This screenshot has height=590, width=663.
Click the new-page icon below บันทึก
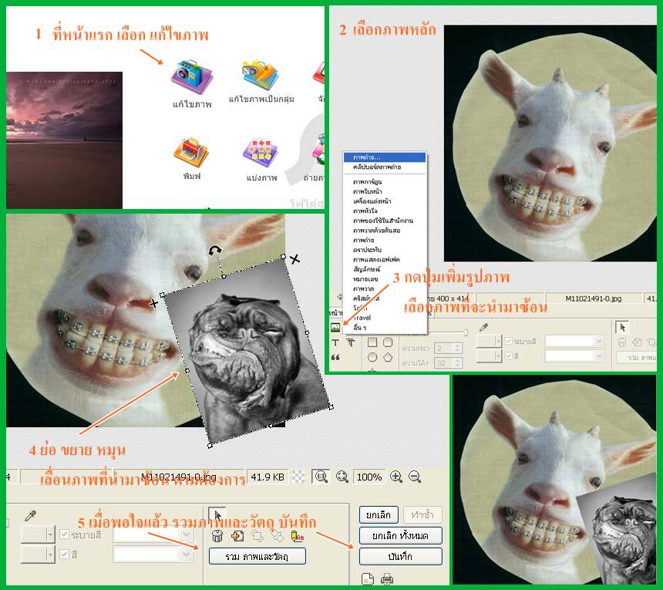pos(368,579)
